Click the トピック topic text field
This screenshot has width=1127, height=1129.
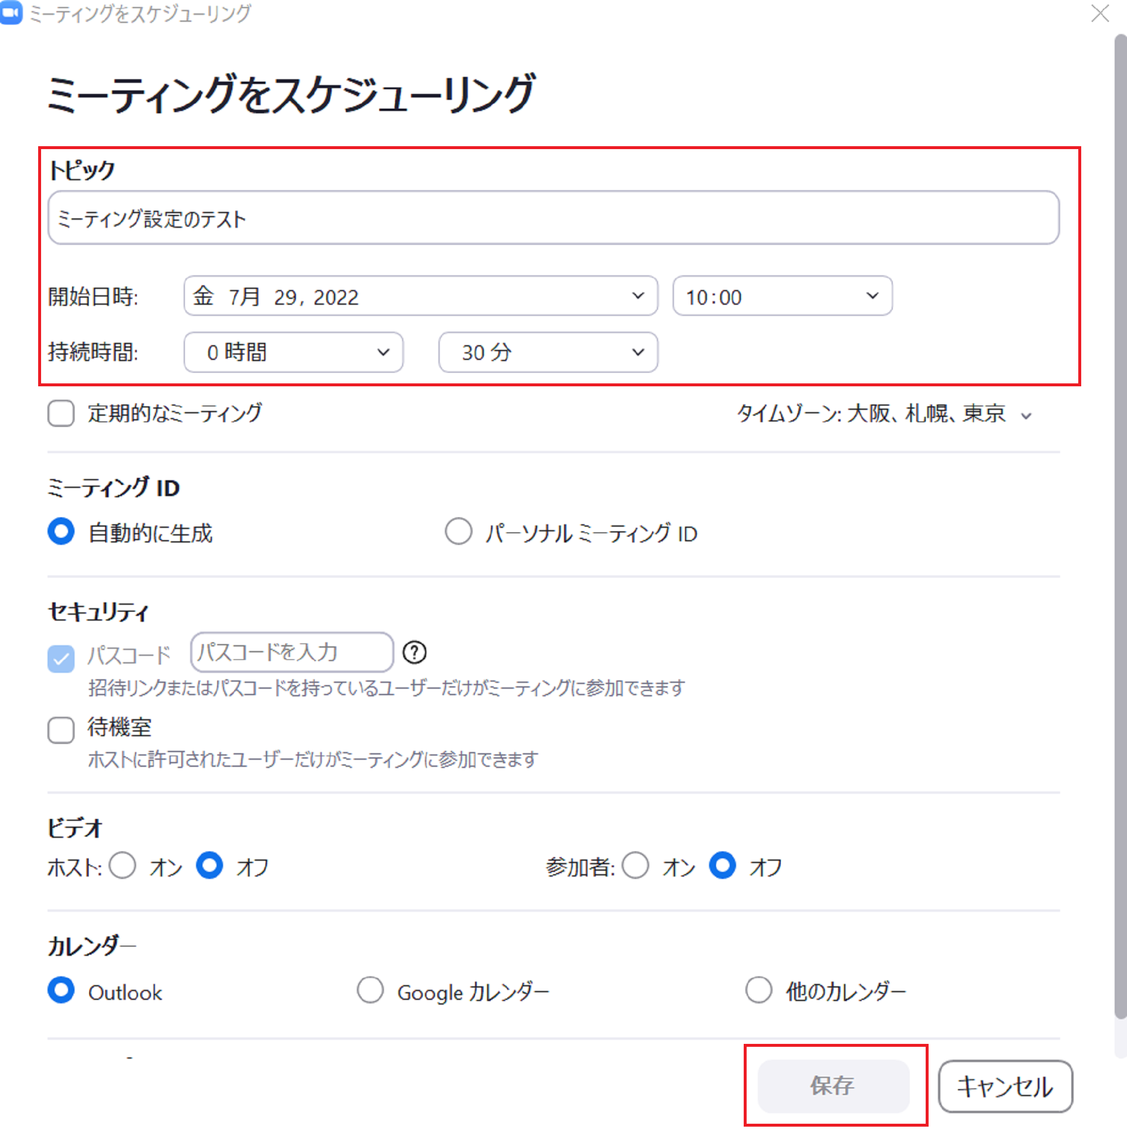[x=553, y=218]
